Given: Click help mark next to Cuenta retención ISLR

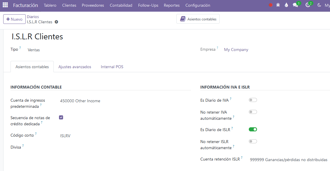Looking at the screenshot, I should (242, 158).
